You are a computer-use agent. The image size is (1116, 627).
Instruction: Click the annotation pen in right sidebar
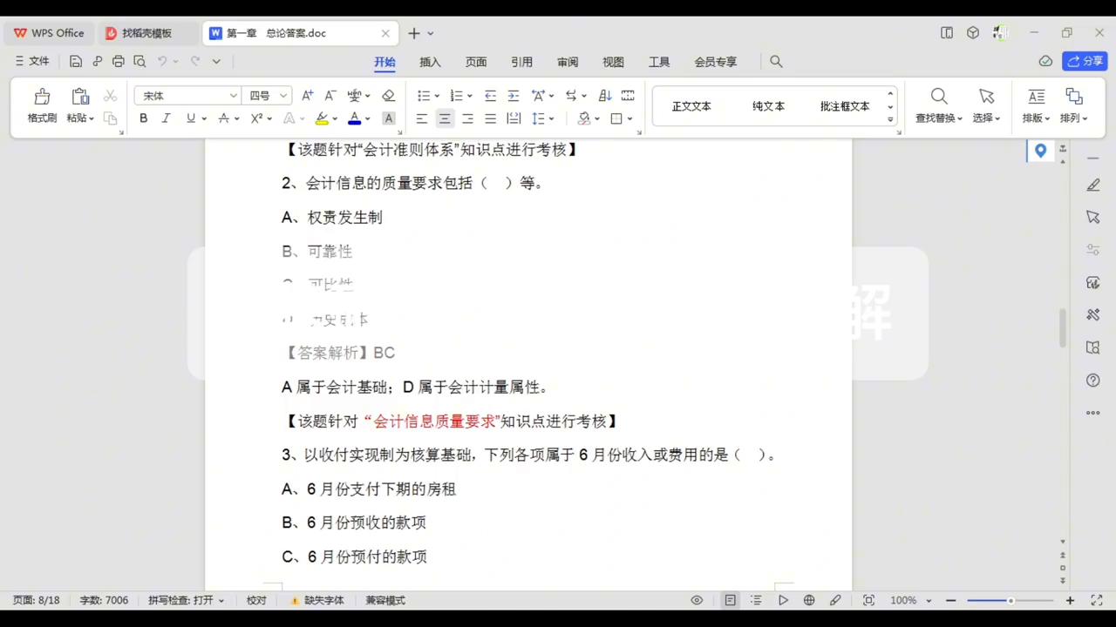1092,185
